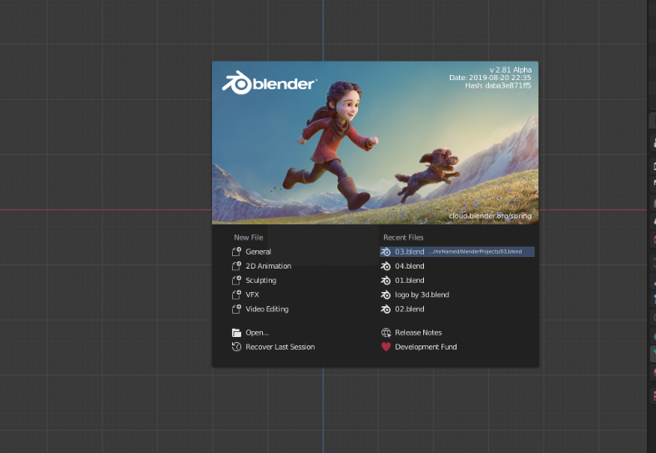Click the Recent Files header label
The width and height of the screenshot is (656, 453).
coord(403,237)
